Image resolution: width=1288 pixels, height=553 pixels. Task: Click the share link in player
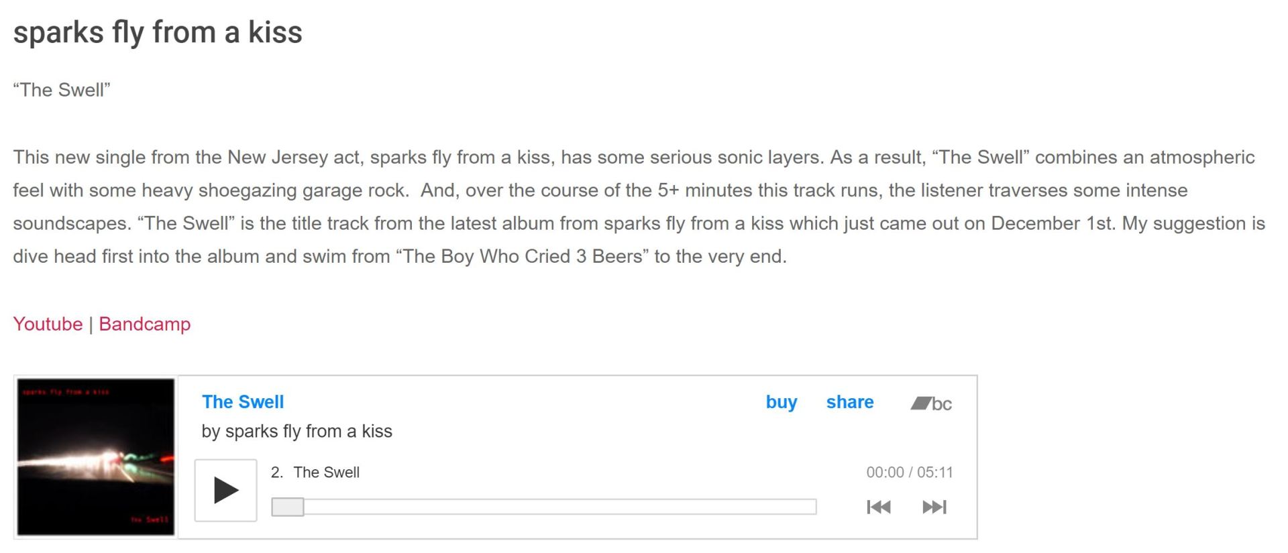point(849,402)
